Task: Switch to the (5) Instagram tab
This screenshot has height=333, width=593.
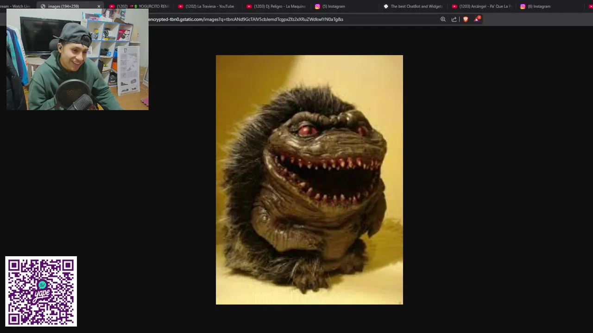Action: (345, 6)
